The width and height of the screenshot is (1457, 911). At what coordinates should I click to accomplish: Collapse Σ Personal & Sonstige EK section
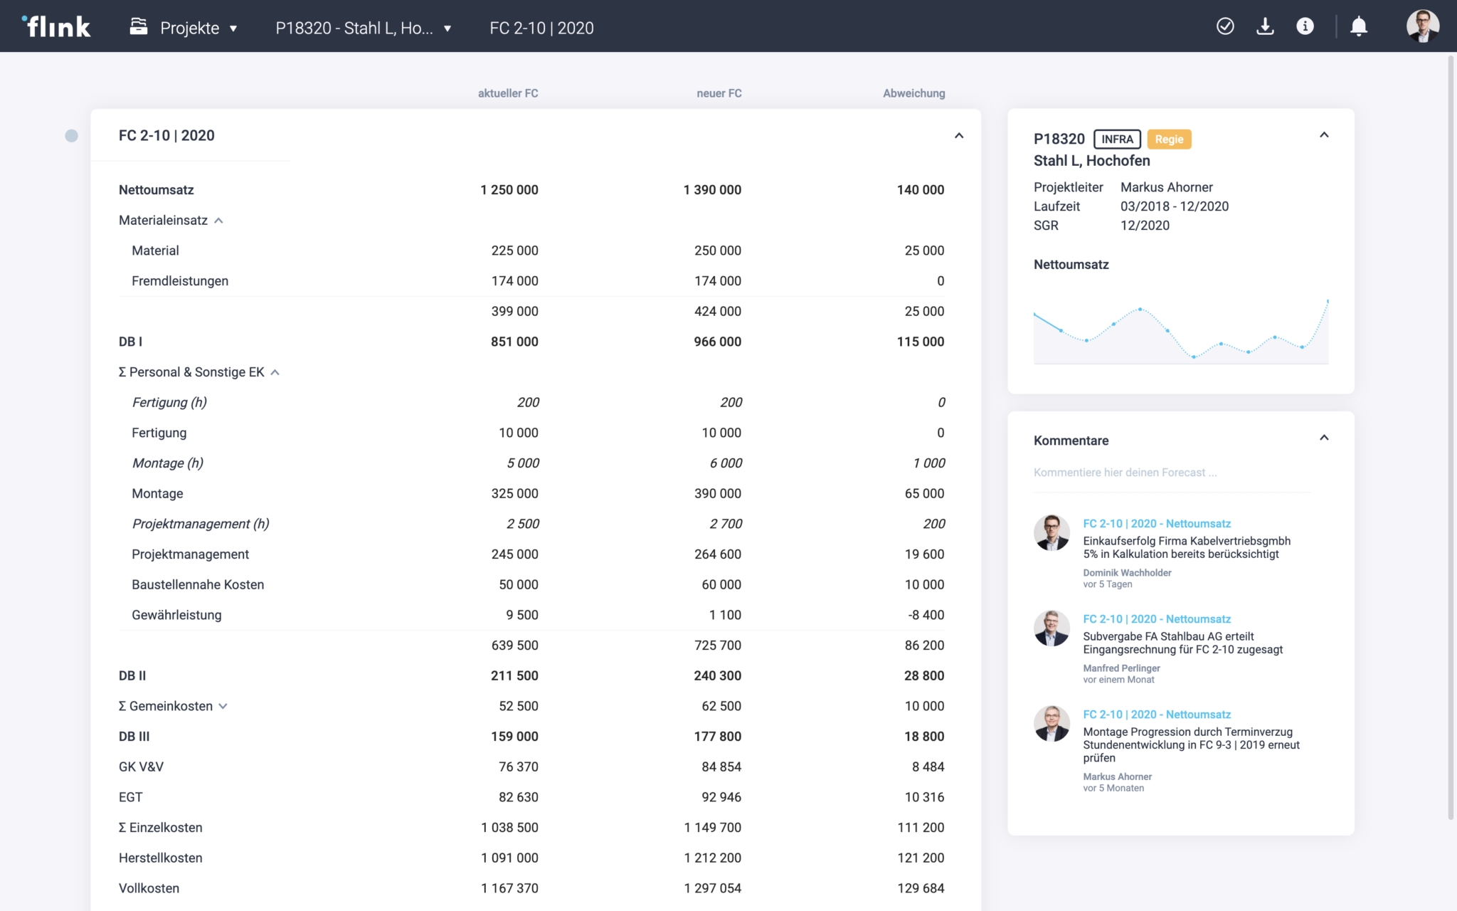[x=275, y=372]
